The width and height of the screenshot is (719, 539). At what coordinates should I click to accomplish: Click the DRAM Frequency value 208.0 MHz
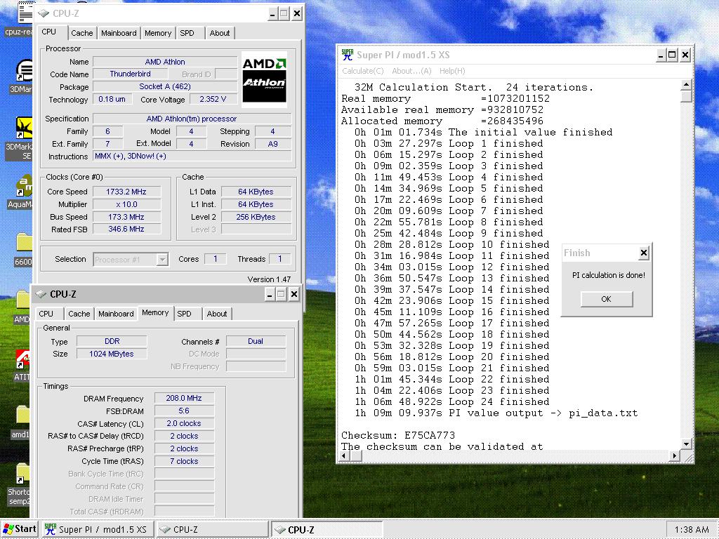(x=184, y=398)
